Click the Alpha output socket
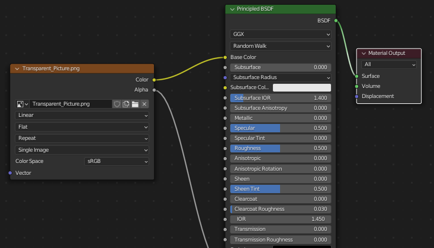This screenshot has height=248, width=434. (x=154, y=90)
